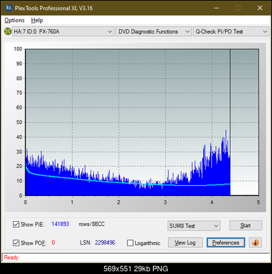Click the LSN value 2298496
Image resolution: width=272 pixels, height=274 pixels.
click(x=105, y=243)
